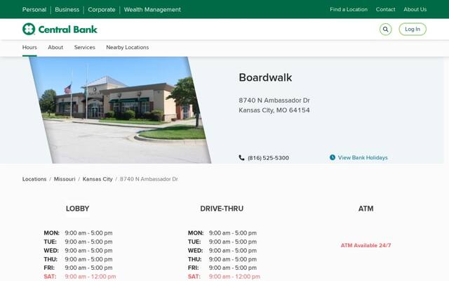Click Drive-Thru TUE hours row

222,242
